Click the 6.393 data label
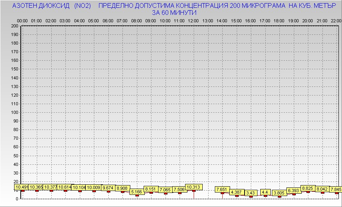342x207 pixels. click(x=293, y=191)
